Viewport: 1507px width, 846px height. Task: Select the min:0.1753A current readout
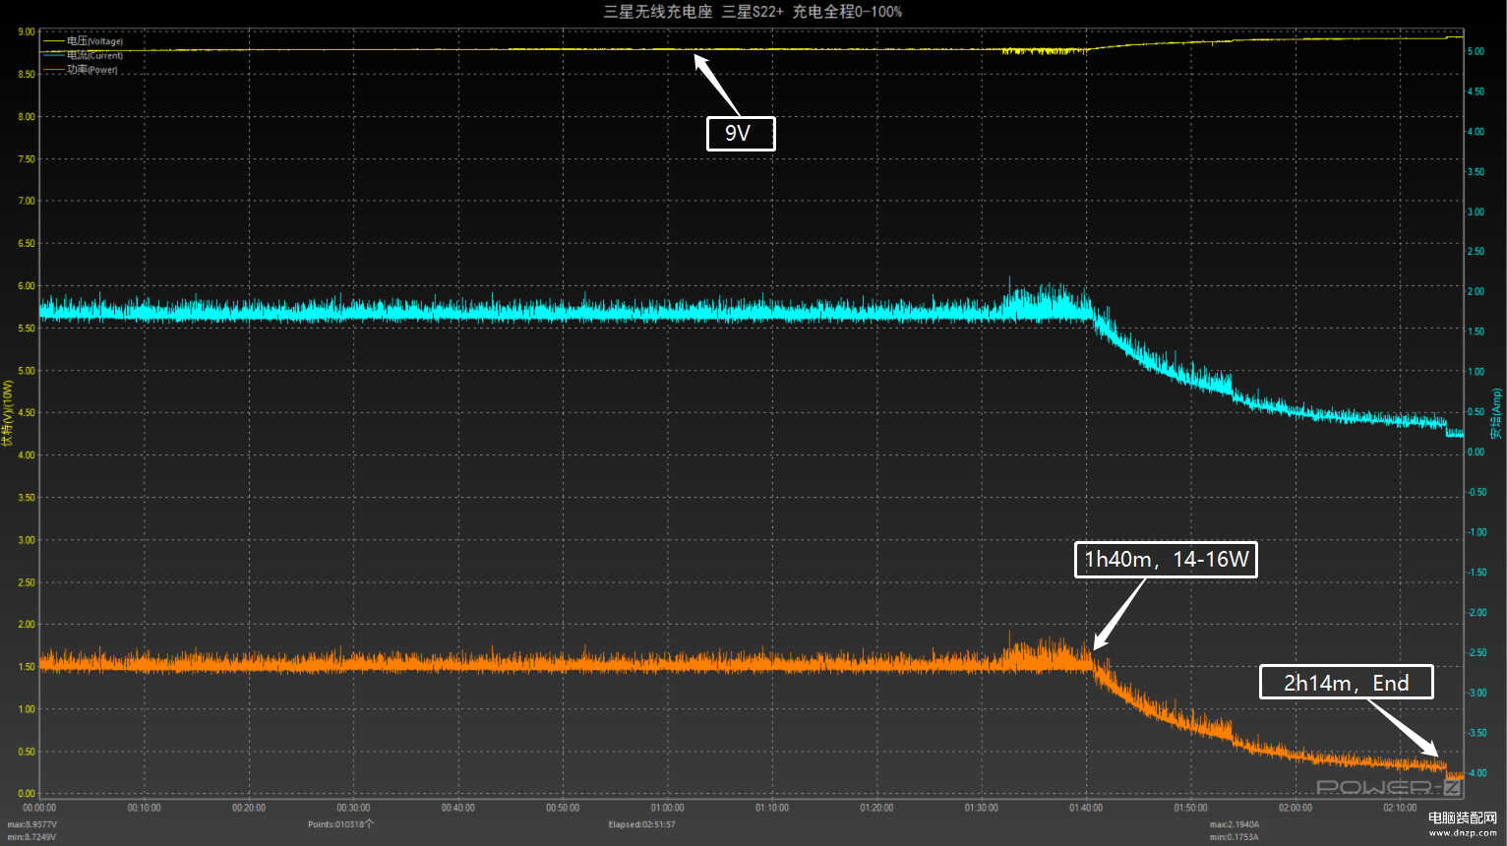tap(1234, 837)
